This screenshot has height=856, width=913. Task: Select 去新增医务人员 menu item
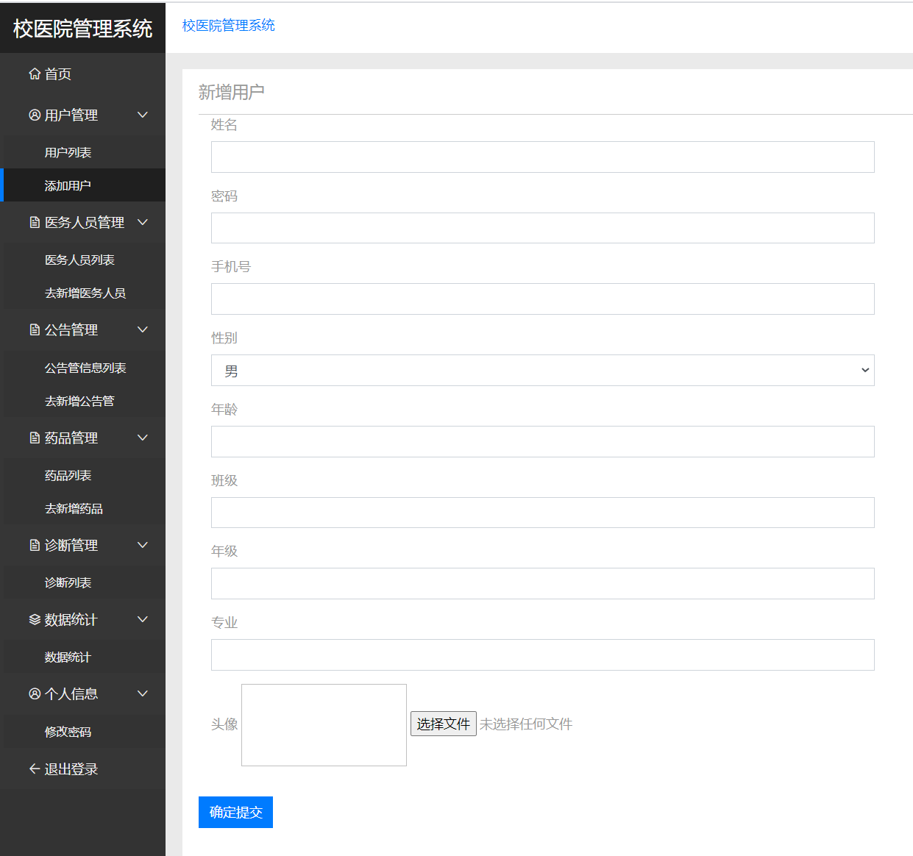[x=85, y=293]
